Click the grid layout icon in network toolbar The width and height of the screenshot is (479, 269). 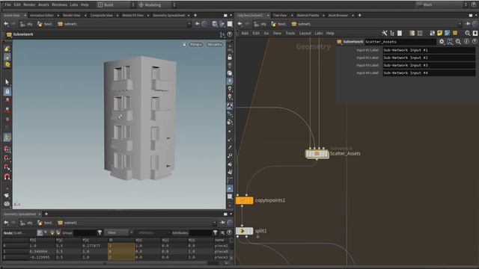[420, 33]
